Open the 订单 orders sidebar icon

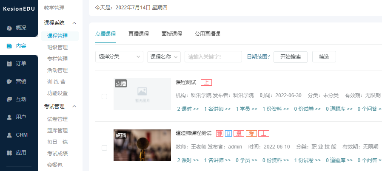tap(9, 64)
